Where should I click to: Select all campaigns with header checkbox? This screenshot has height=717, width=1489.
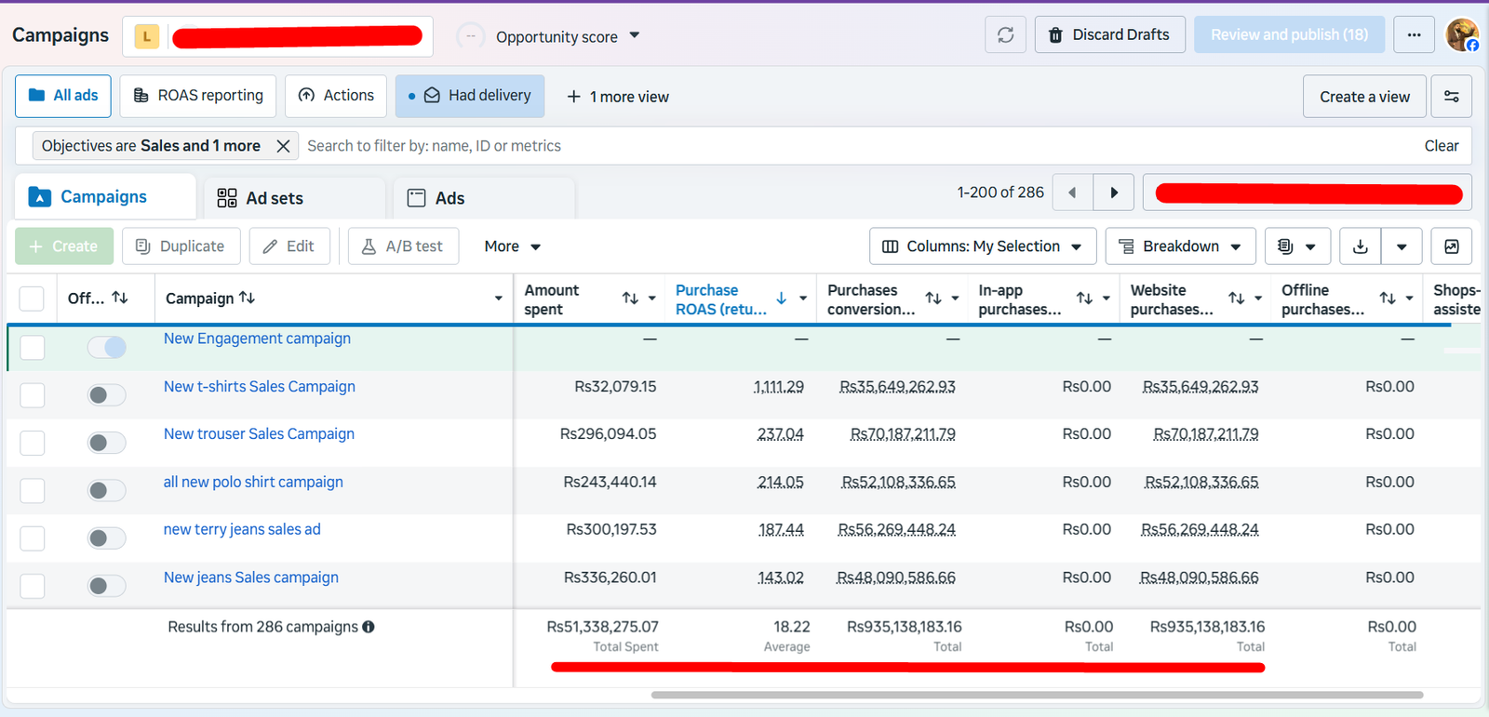(32, 299)
